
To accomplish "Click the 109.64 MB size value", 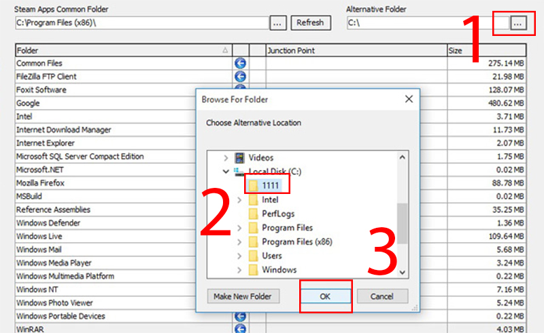I will coord(506,237).
